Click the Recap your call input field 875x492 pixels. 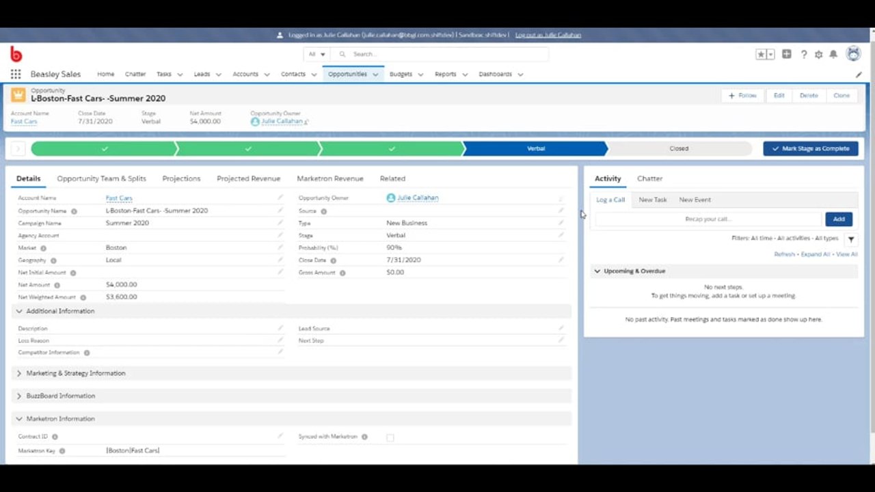[708, 219]
